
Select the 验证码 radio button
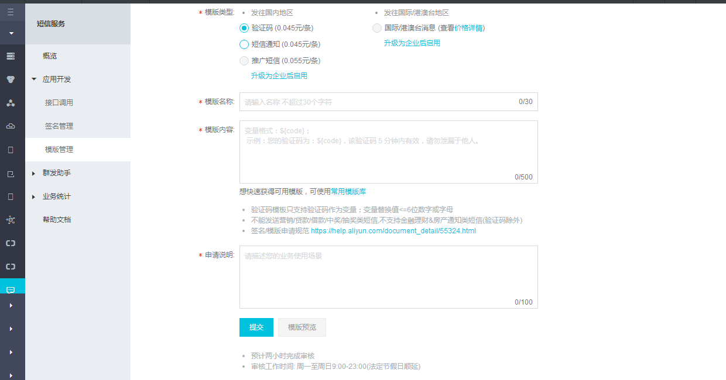pyautogui.click(x=244, y=28)
